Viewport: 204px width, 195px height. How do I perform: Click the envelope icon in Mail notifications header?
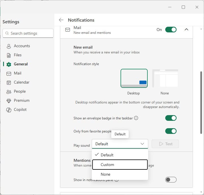coord(68,30)
